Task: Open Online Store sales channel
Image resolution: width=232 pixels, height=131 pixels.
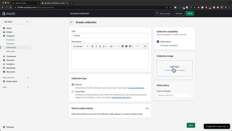Action: coord(12,82)
